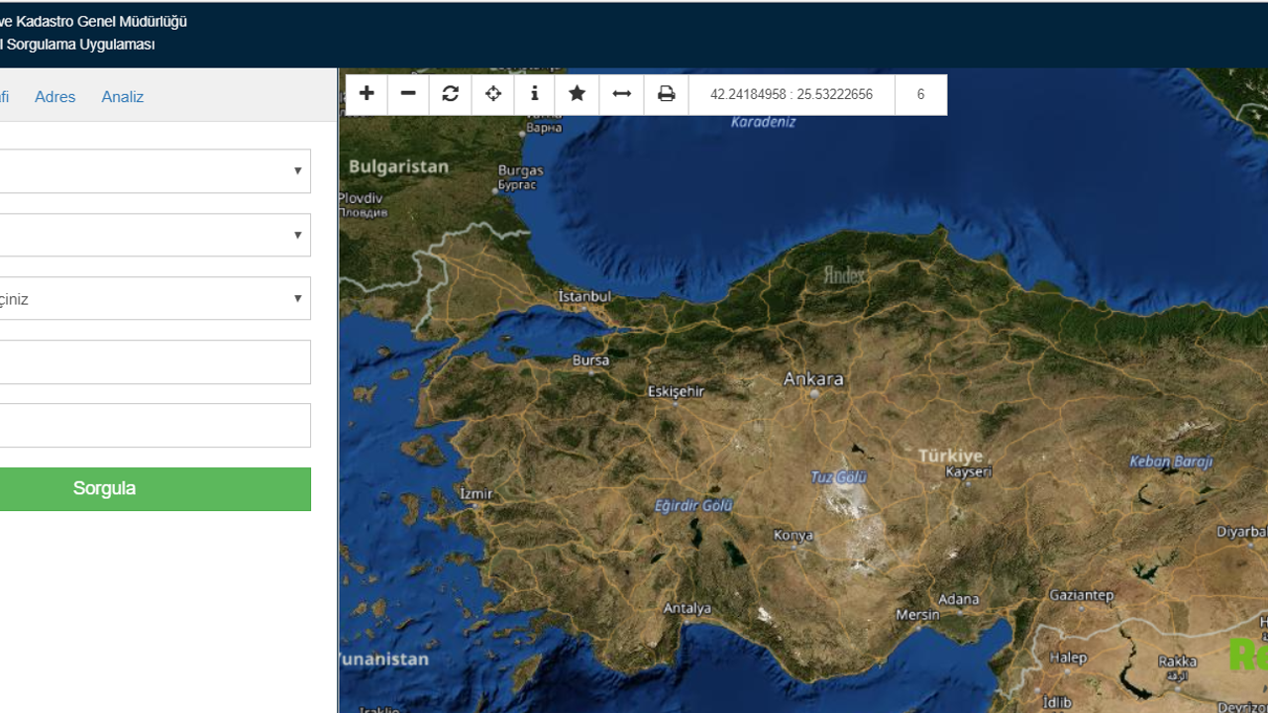Viewport: 1268px width, 713px height.
Task: Click the zoom out minus icon
Action: tap(408, 94)
